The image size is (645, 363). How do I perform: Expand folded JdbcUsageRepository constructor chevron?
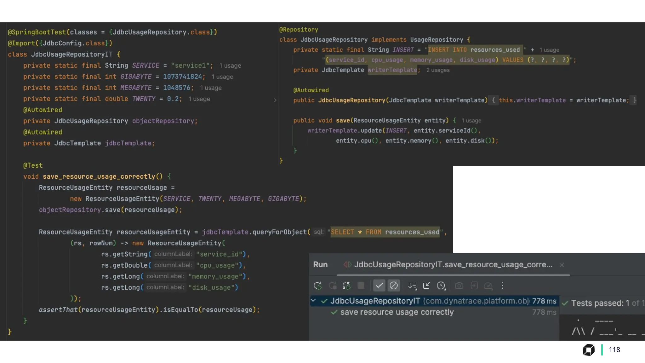pyautogui.click(x=275, y=100)
